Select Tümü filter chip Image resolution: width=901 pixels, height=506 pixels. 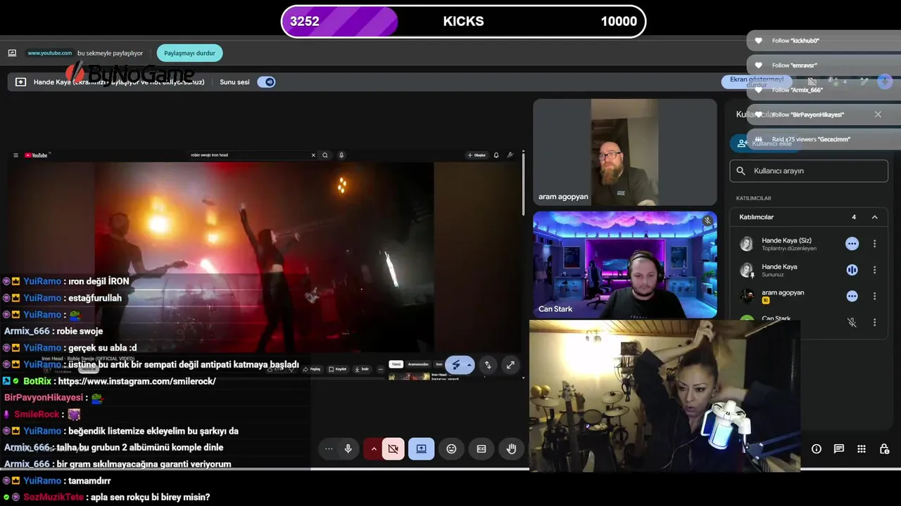pyautogui.click(x=396, y=364)
